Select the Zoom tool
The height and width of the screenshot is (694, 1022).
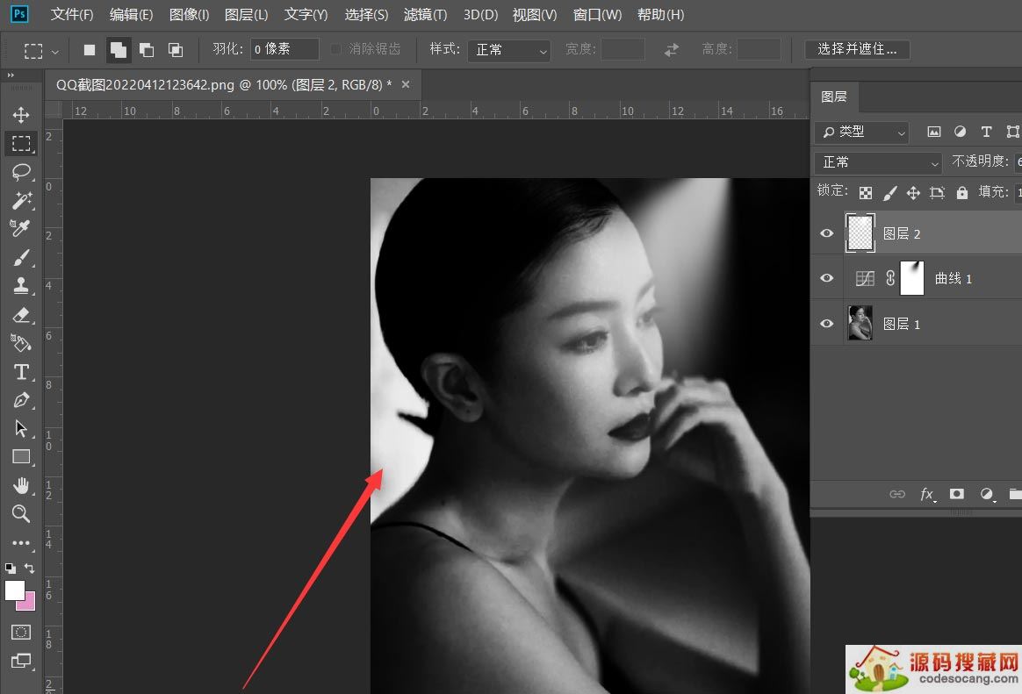tap(21, 513)
